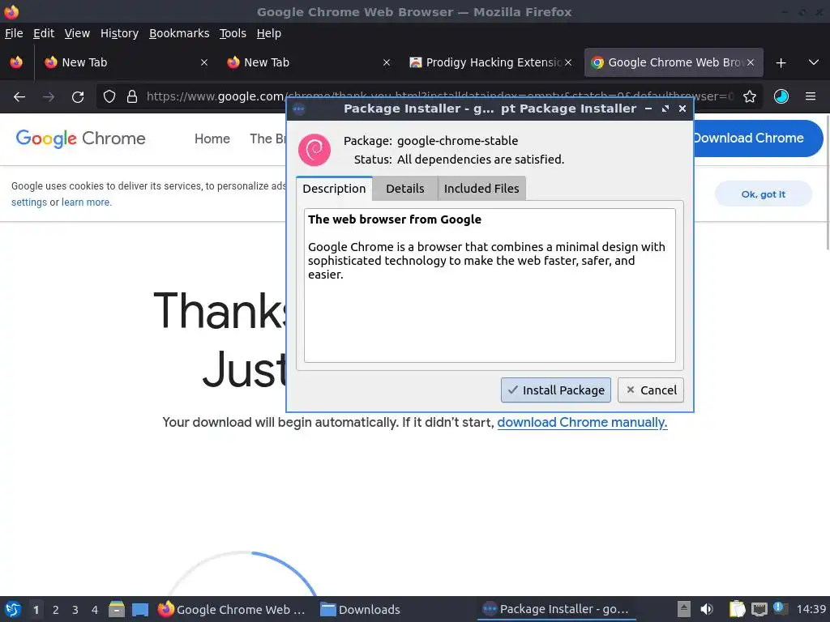Select the Package Installer taskbar item
This screenshot has height=622, width=830.
click(x=556, y=609)
